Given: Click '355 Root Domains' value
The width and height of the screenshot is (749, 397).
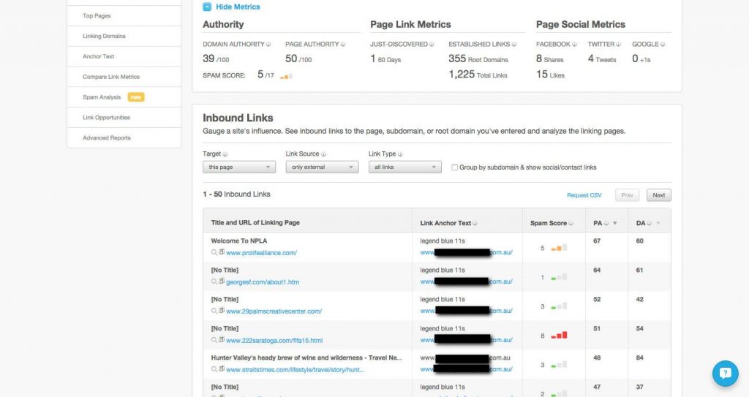Looking at the screenshot, I should coord(478,58).
